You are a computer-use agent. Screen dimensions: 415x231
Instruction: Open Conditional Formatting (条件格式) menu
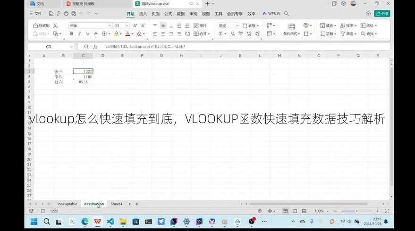click(x=291, y=30)
